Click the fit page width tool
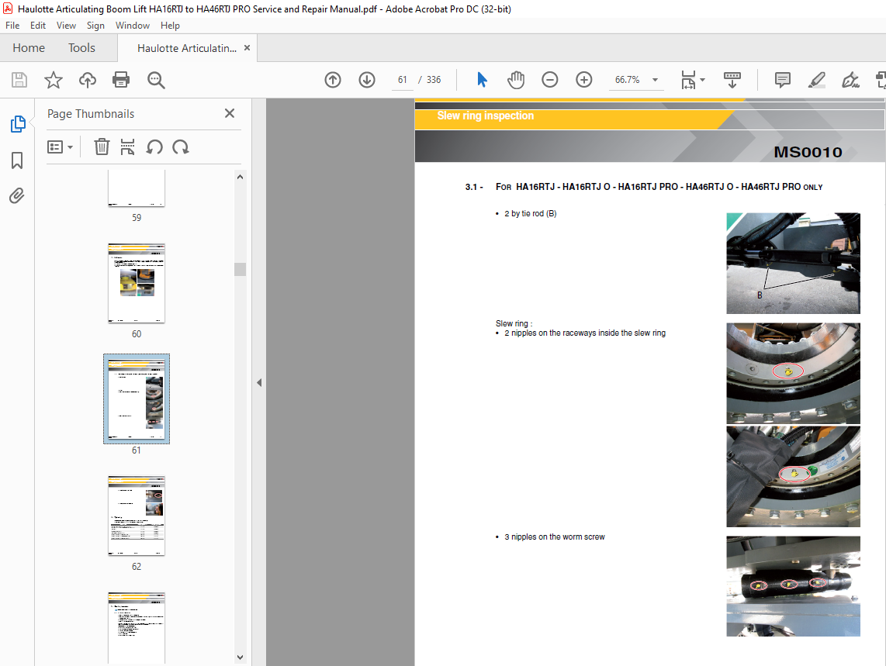 [688, 80]
